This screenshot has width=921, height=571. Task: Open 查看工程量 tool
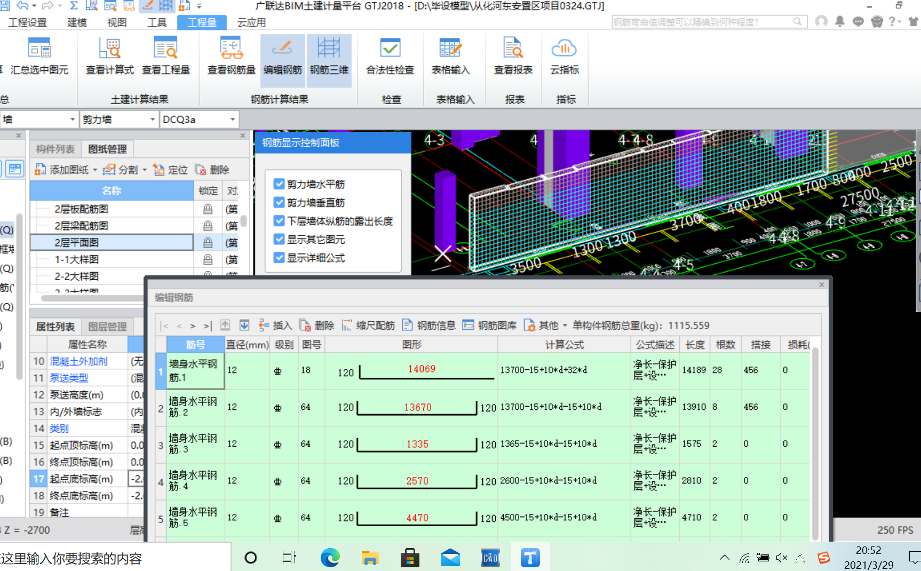coord(166,57)
